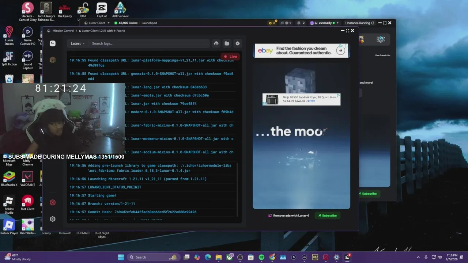Upload logs with the cloud icon
Image resolution: width=468 pixels, height=263 pixels.
(x=216, y=43)
